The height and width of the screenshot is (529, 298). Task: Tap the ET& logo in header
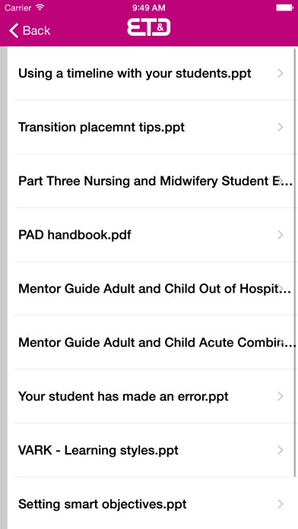[149, 27]
